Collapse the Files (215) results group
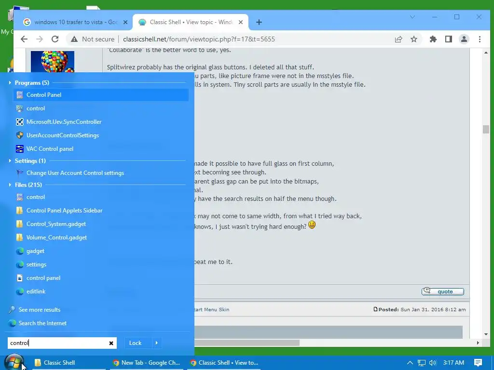 (x=10, y=185)
